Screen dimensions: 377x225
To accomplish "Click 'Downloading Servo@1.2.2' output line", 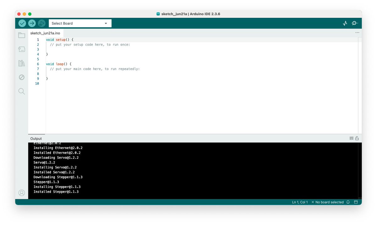I will [x=56, y=158].
